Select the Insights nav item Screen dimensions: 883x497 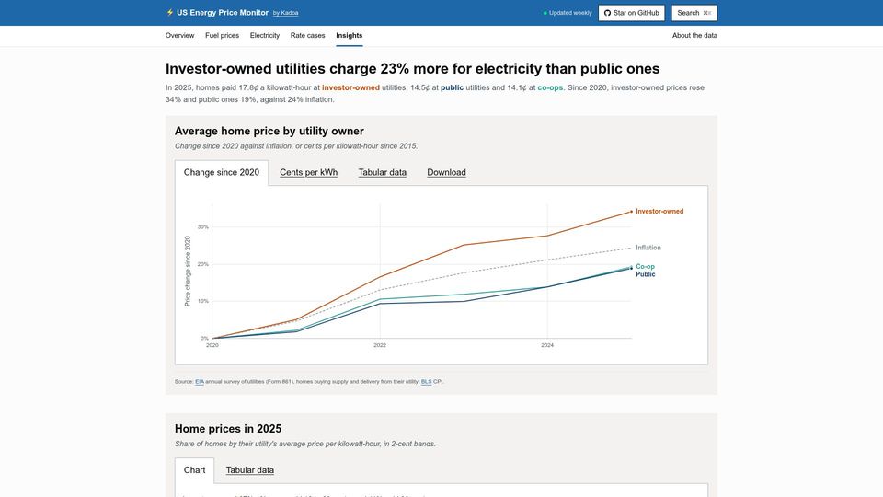click(350, 36)
